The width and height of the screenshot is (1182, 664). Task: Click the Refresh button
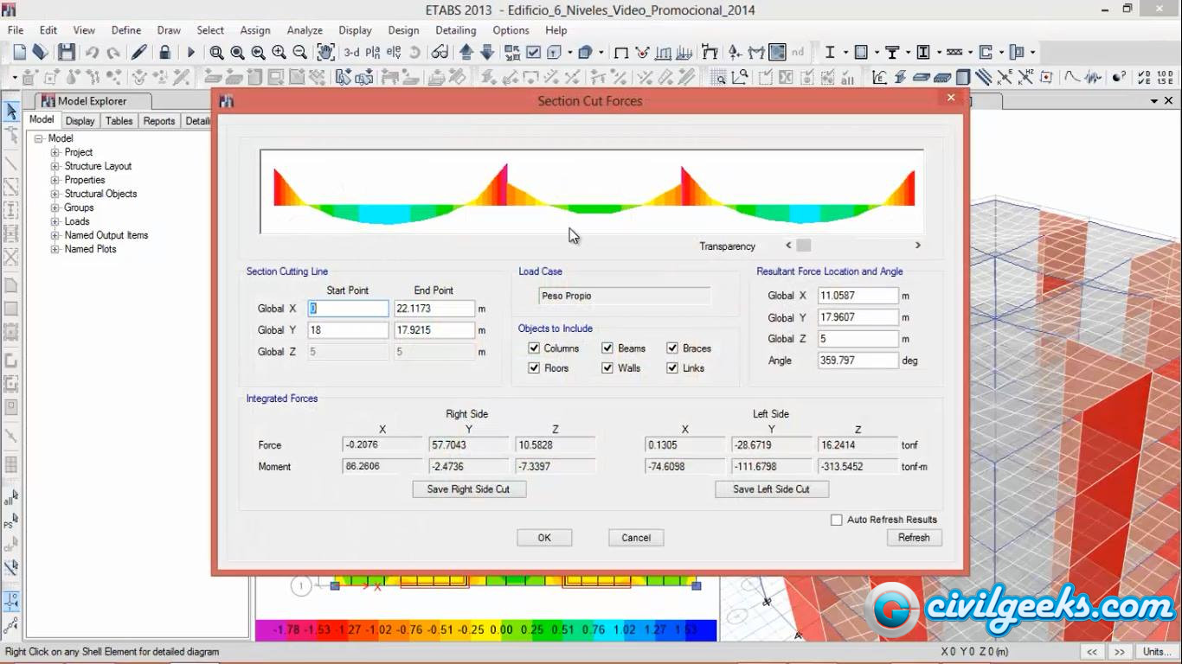[914, 538]
